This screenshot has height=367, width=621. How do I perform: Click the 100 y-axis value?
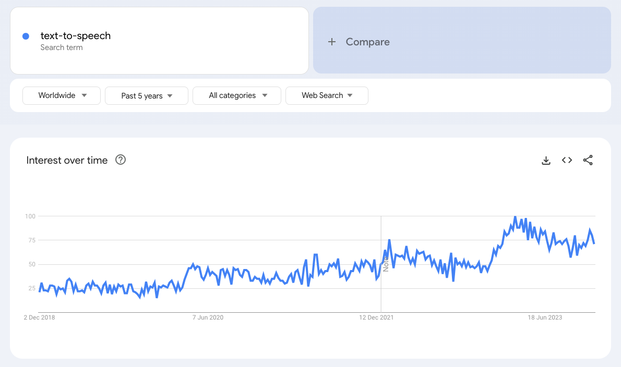tap(30, 216)
